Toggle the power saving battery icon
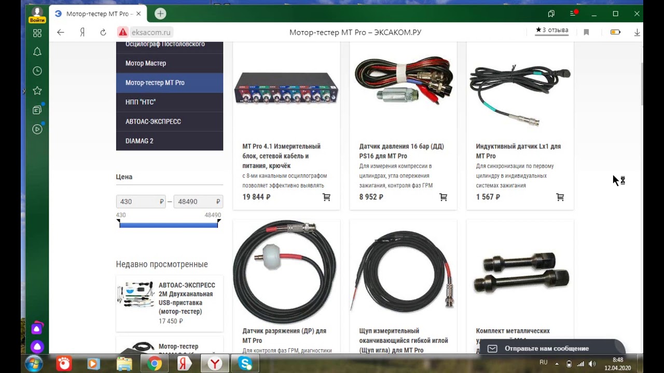Image resolution: width=664 pixels, height=373 pixels. (x=615, y=32)
